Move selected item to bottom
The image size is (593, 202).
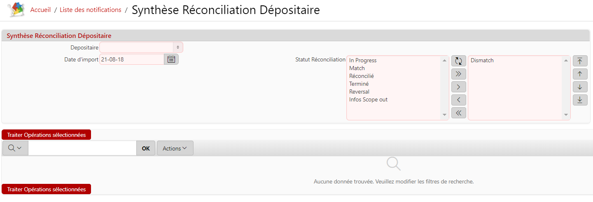tap(580, 99)
